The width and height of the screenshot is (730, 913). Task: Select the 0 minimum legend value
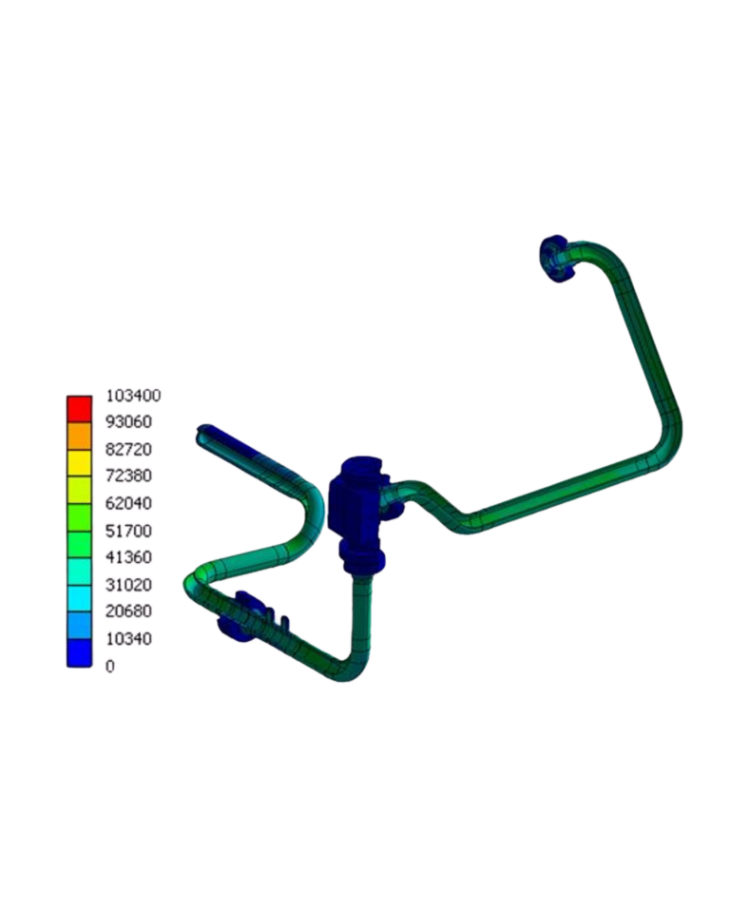(110, 667)
